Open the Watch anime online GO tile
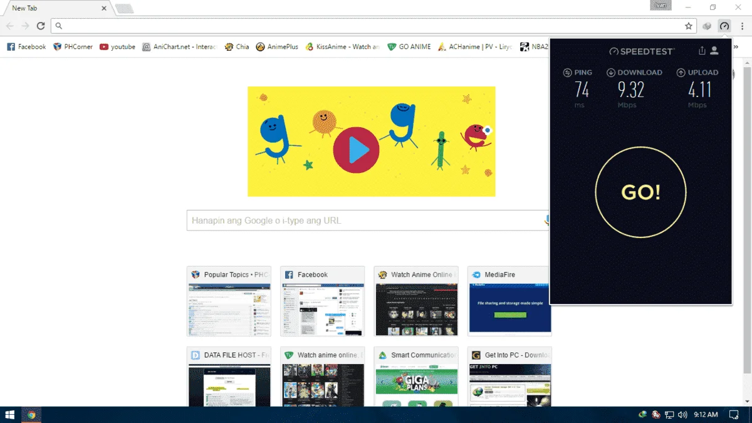Screen dimensions: 752x423 tap(322, 377)
